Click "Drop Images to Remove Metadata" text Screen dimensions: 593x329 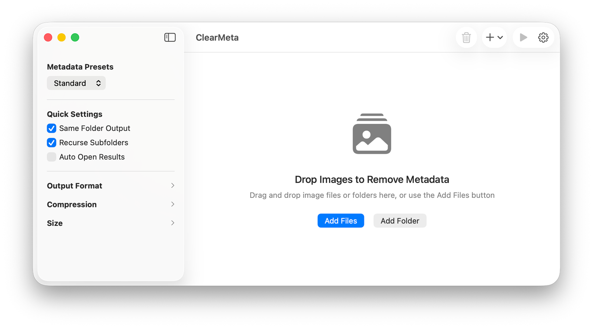tap(372, 179)
